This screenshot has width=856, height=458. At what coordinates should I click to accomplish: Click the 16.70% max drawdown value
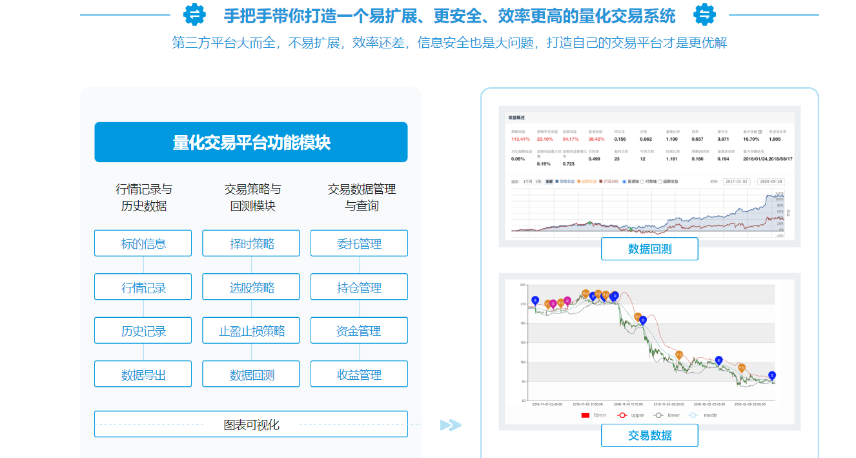[x=751, y=139]
